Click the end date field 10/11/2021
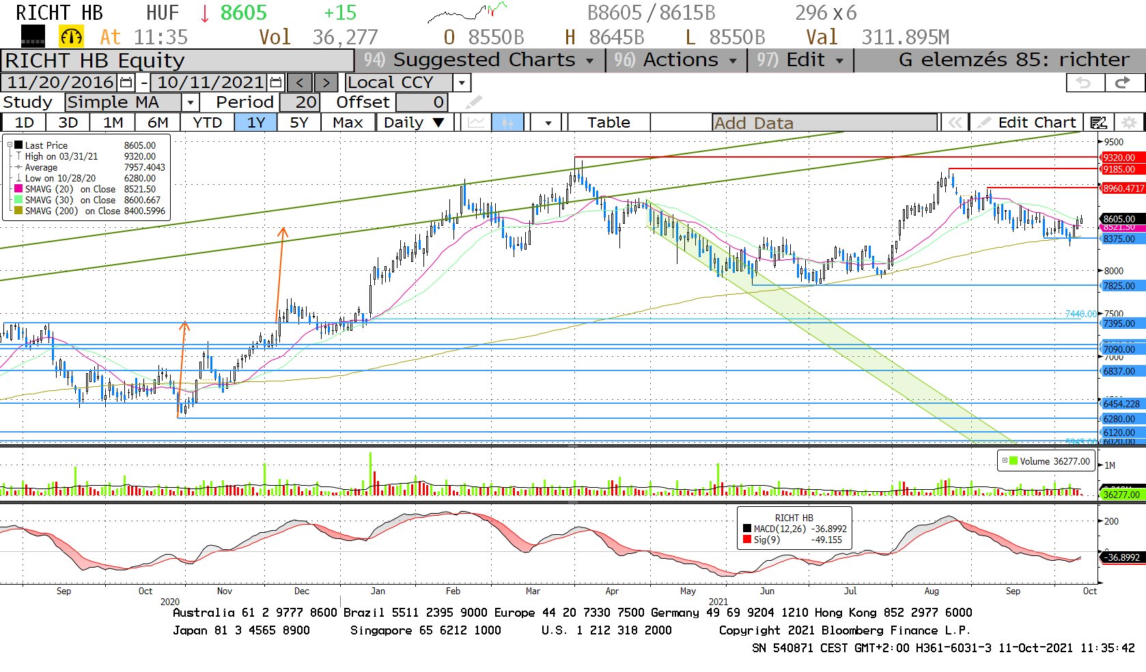This screenshot has width=1146, height=672. point(210,83)
